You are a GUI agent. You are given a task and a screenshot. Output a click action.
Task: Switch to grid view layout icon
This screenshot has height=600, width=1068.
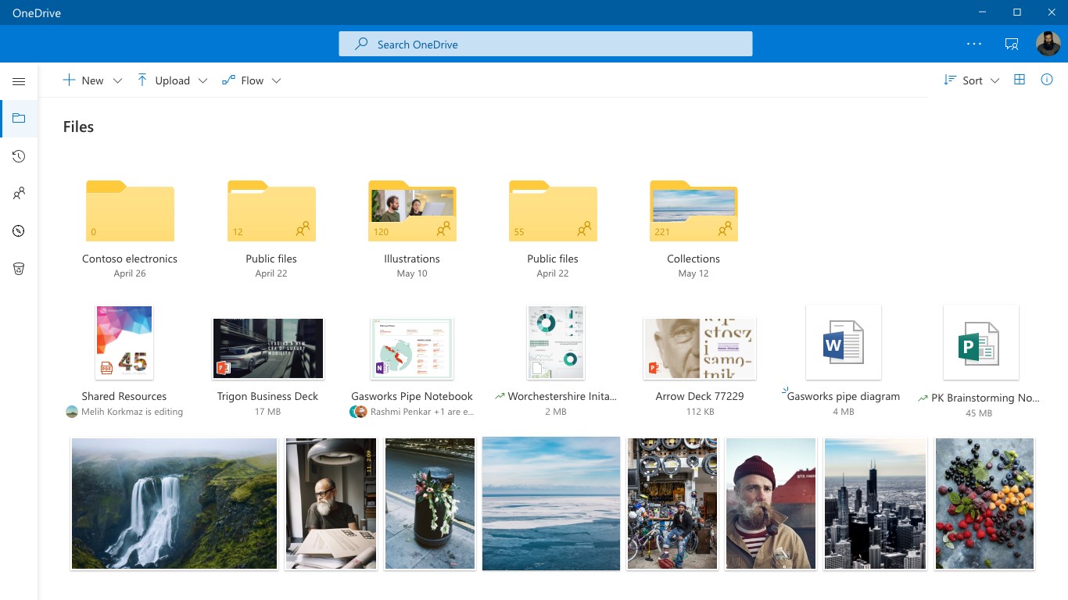(1020, 80)
